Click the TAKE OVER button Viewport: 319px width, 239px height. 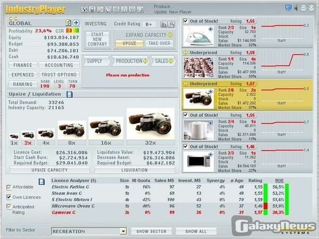point(159,44)
